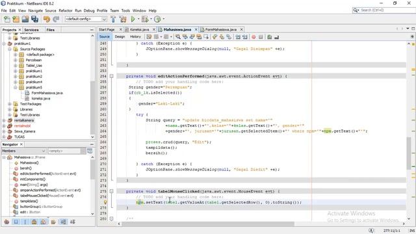Select FormMahasiswa.java in project tree
The image size is (416, 234).
(x=47, y=93)
